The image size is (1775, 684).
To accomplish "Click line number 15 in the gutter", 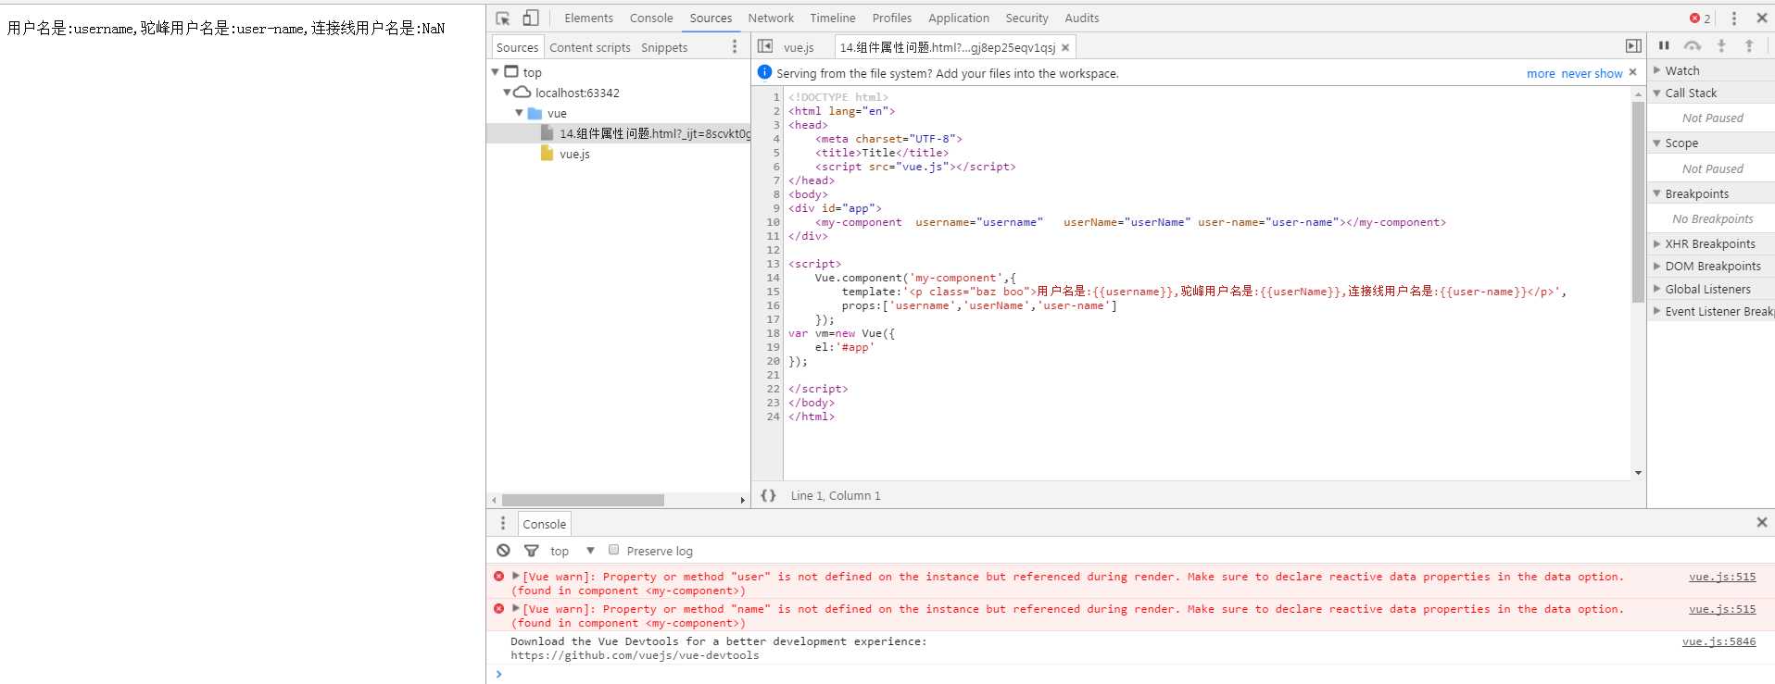I will coord(773,292).
